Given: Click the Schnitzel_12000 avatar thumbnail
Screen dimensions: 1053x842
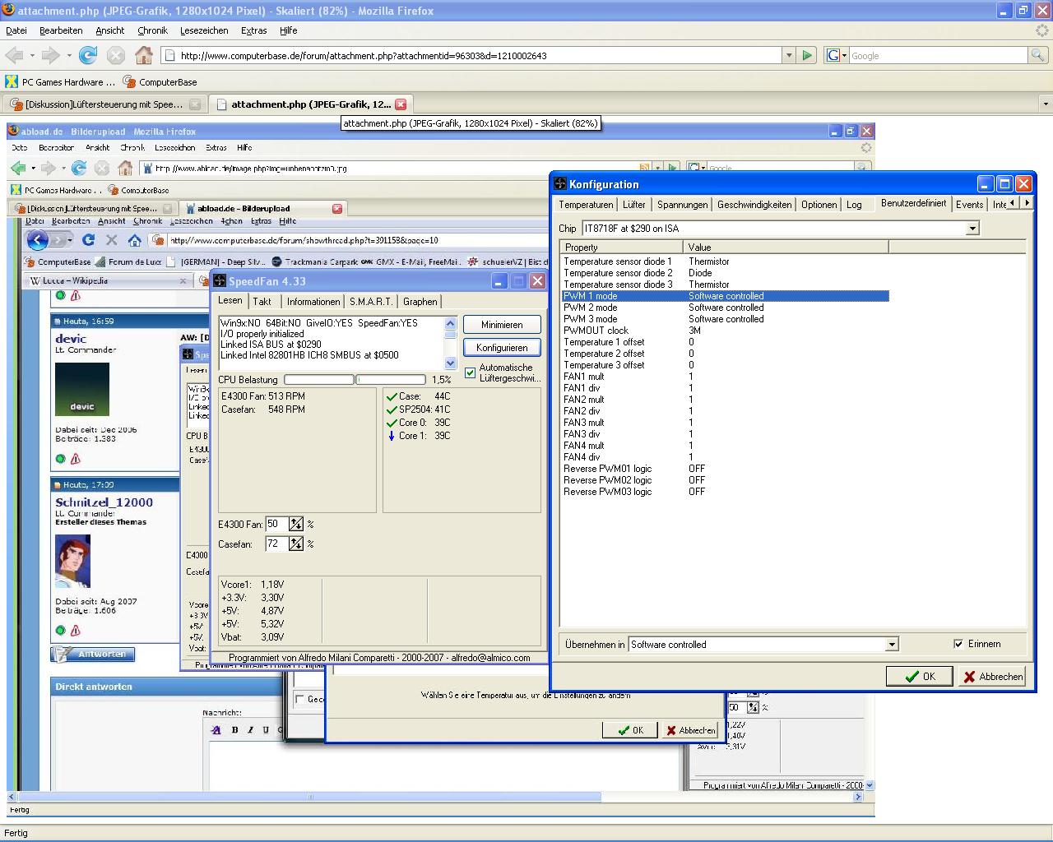Looking at the screenshot, I should (x=72, y=561).
